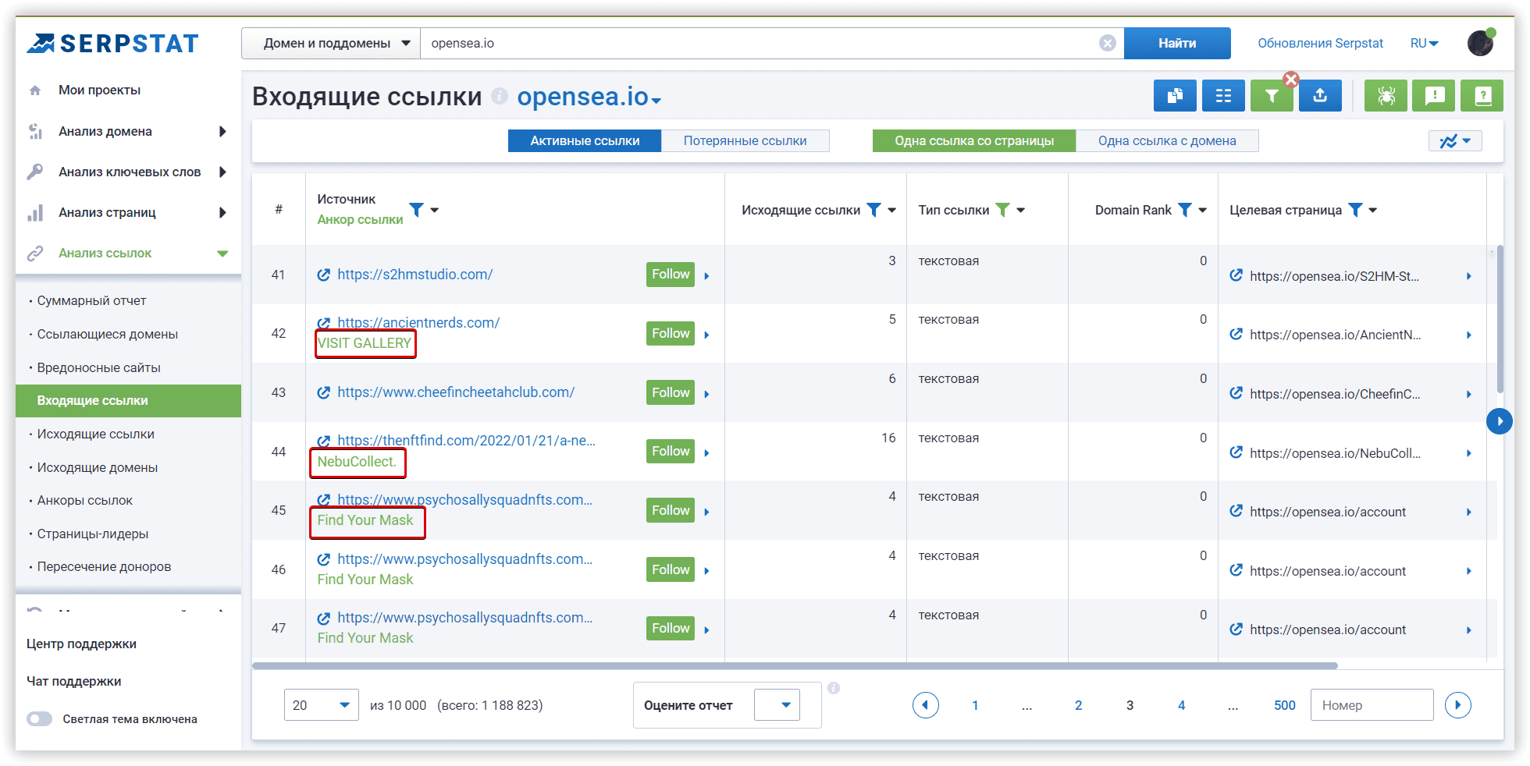
Task: Click the green feedback exclamation icon
Action: point(1434,96)
